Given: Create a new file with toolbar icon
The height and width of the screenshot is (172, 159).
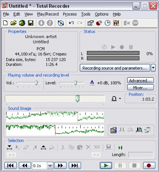Looking at the screenshot, I should 5,23.
